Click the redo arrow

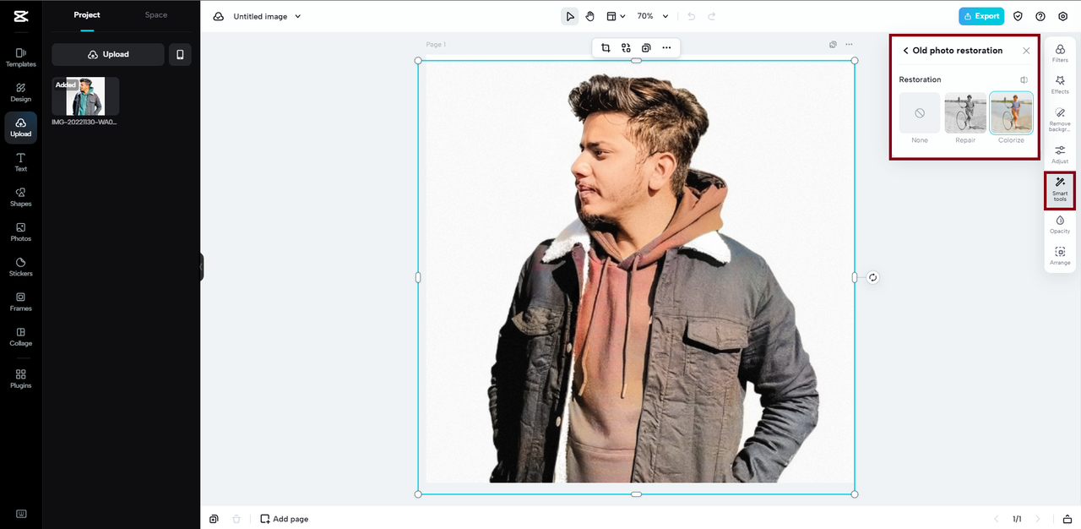(712, 16)
